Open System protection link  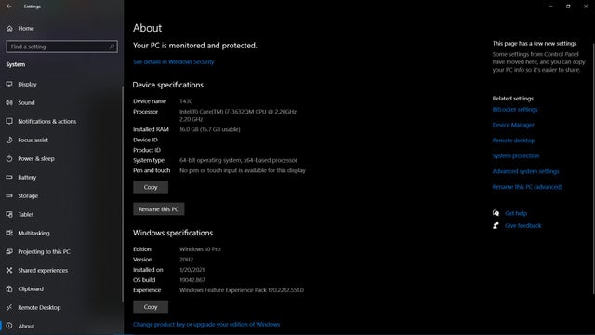pyautogui.click(x=516, y=156)
